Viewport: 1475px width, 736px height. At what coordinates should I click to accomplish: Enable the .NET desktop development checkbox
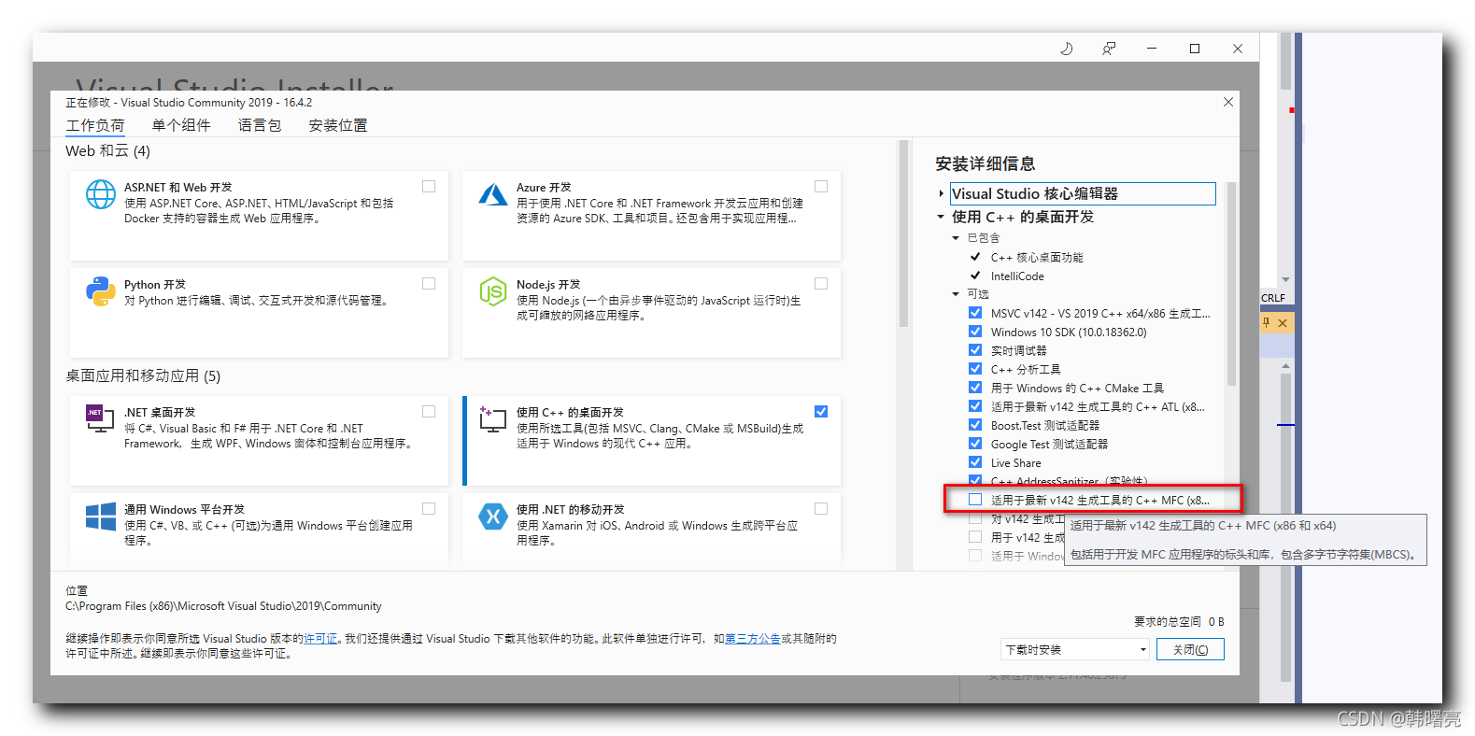429,412
